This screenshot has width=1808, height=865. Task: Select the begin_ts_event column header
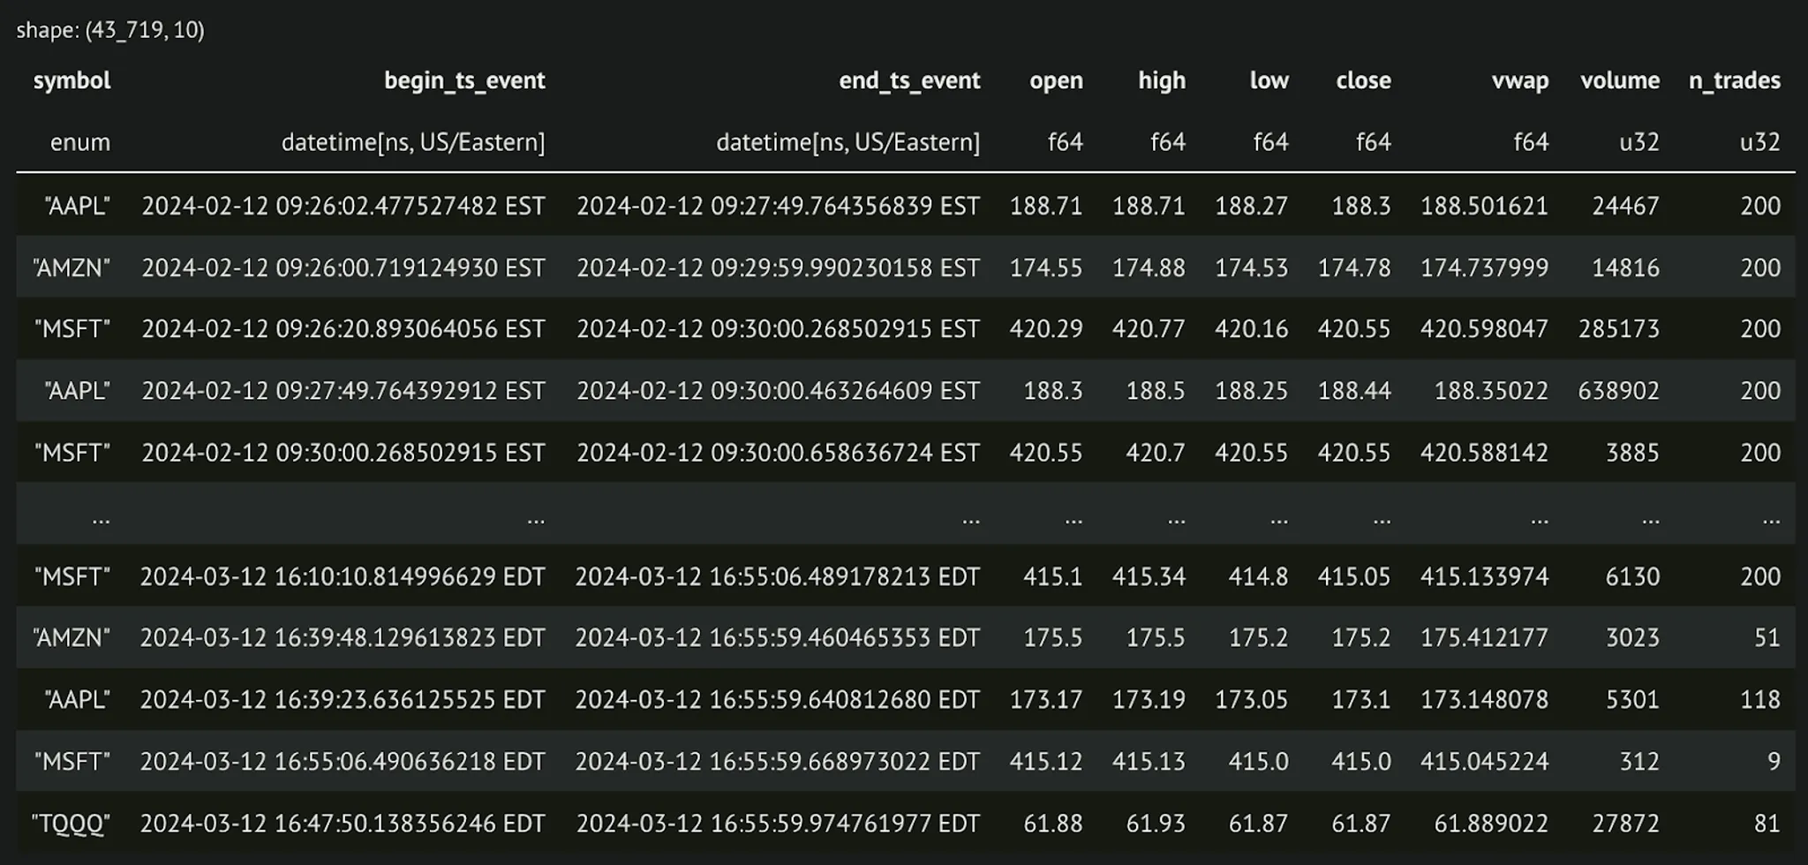(x=464, y=80)
